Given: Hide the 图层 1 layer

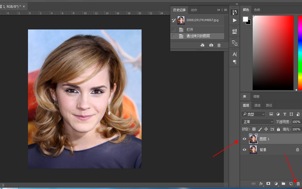Looking at the screenshot, I should (x=244, y=139).
